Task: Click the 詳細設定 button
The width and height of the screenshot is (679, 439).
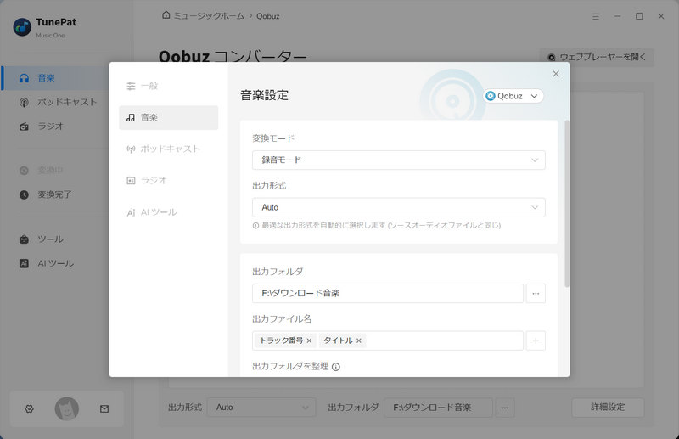Action: [608, 408]
